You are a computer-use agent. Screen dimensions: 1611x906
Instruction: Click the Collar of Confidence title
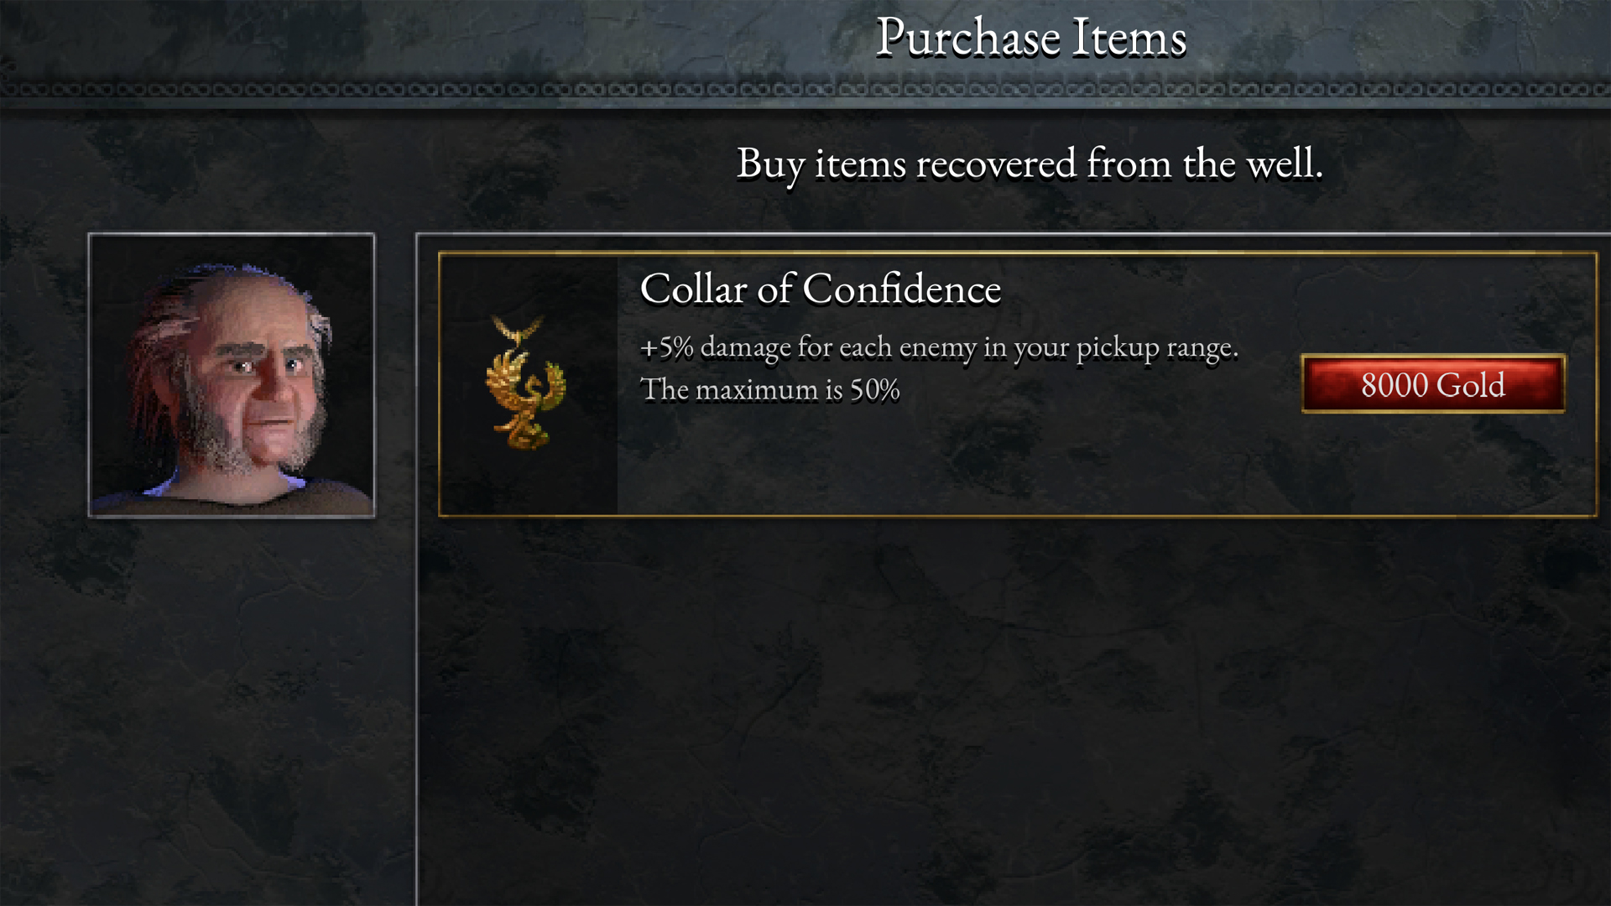tap(820, 289)
